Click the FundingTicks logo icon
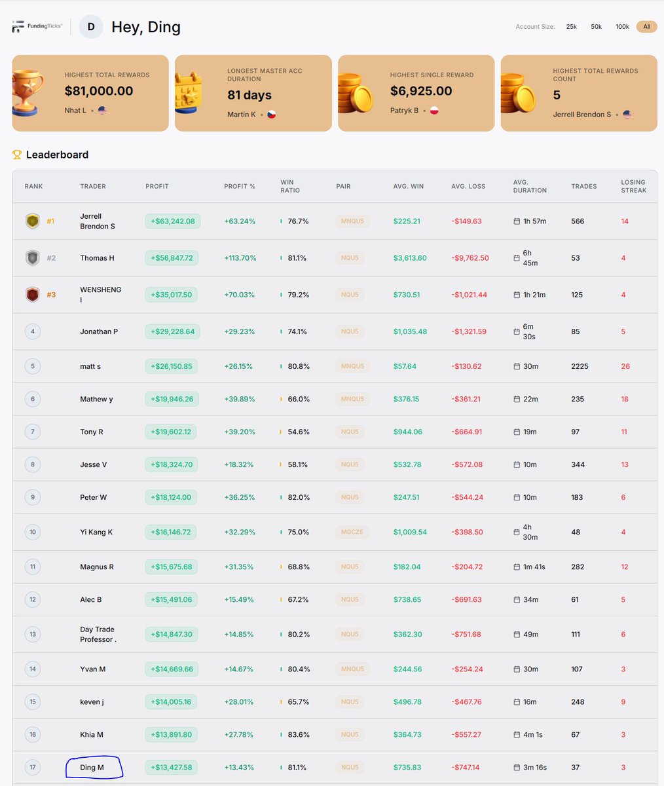 18,26
